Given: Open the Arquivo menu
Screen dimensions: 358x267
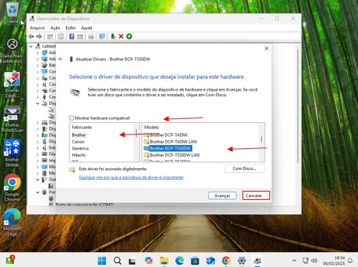Looking at the screenshot, I should [37, 28].
